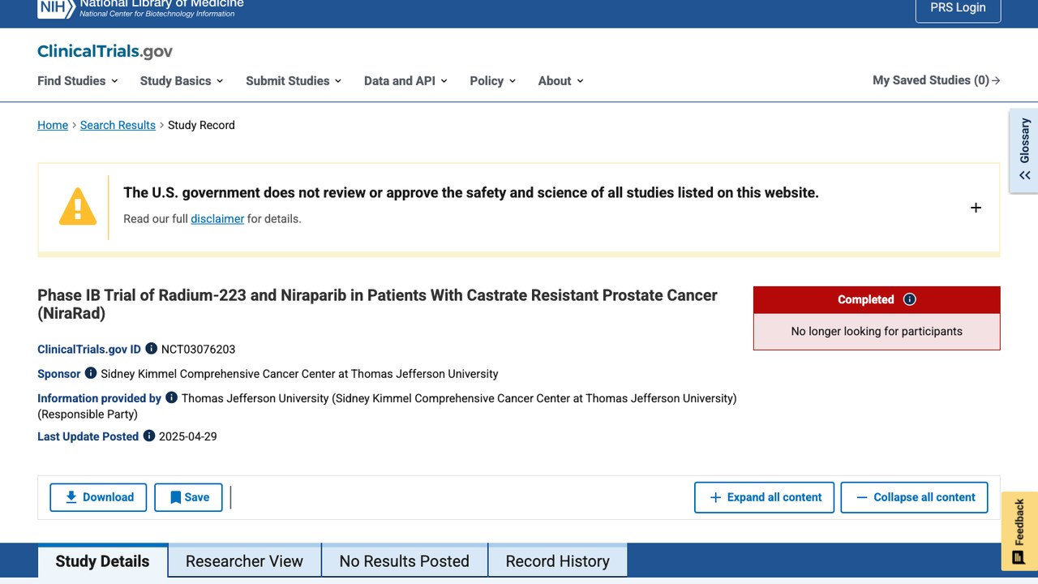
Task: Open My Saved Studies (0)
Action: tap(937, 80)
